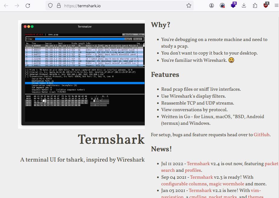279x198 pixels.
Task: Open the Firefox account icon
Action: tap(211, 6)
